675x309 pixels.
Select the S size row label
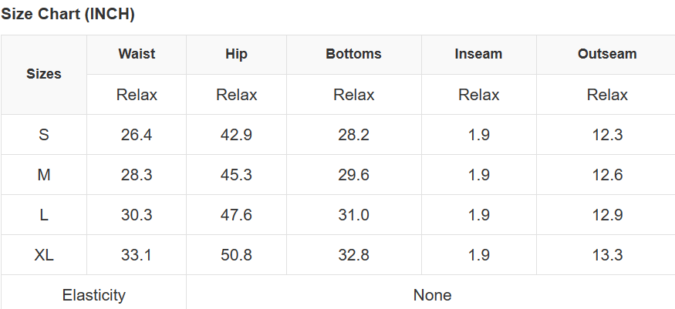[44, 135]
